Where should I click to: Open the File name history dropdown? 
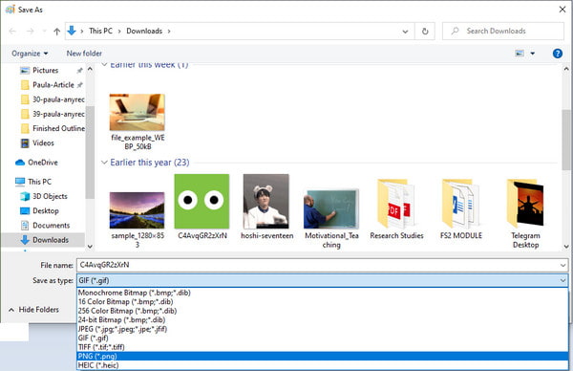tap(562, 265)
